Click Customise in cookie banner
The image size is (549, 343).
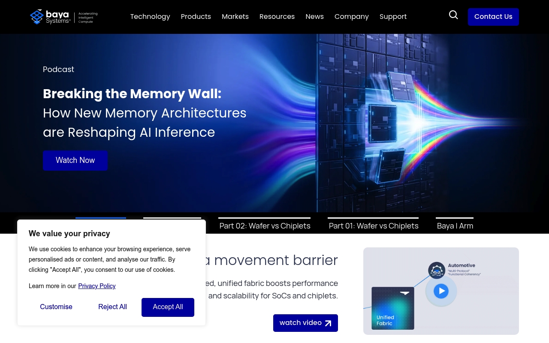[x=56, y=307]
